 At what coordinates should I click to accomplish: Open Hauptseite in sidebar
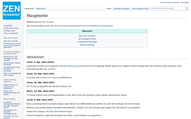coord(8,26)
